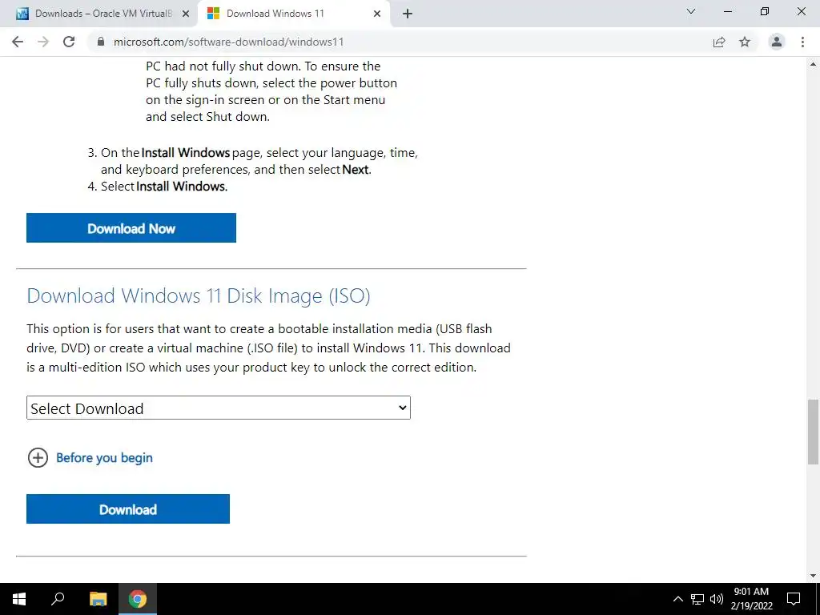Image resolution: width=820 pixels, height=615 pixels.
Task: Open the Chrome profile menu
Action: click(x=777, y=42)
